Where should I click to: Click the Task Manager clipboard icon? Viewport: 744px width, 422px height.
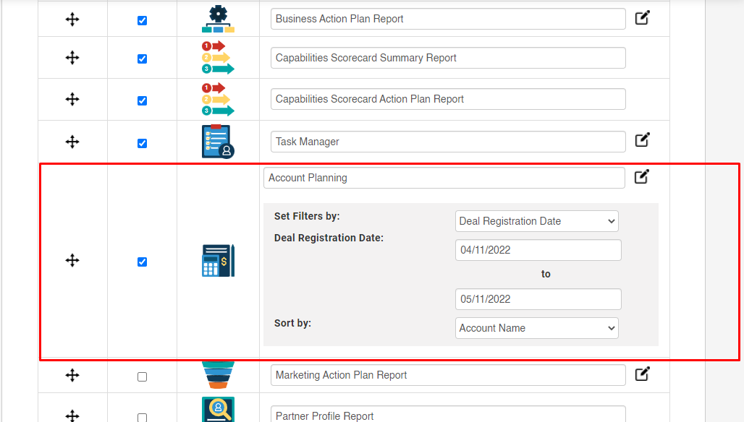pyautogui.click(x=218, y=141)
